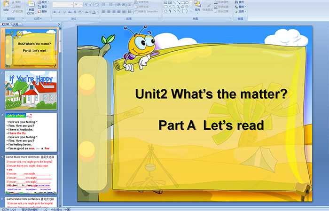Click the Clear Formatting eraser icon
Image resolution: width=329 pixels, height=211 pixels.
point(96,4)
